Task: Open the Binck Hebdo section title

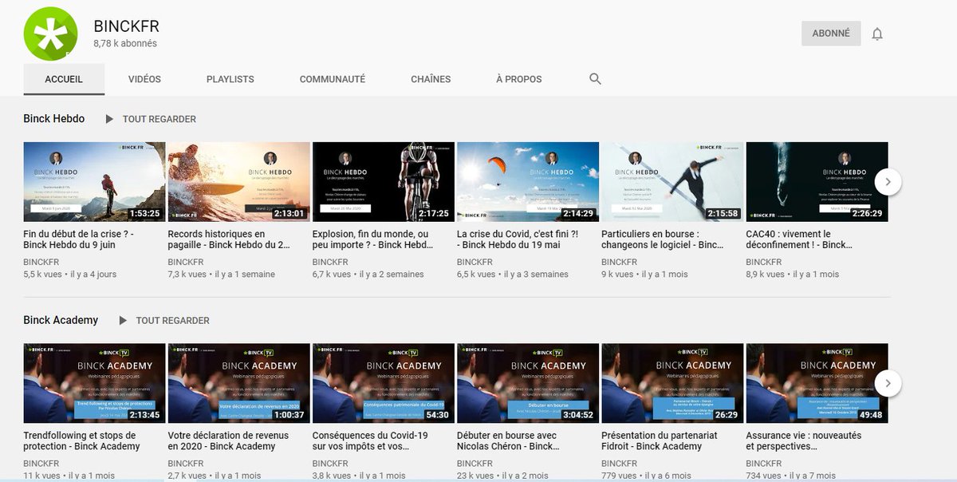Action: tap(54, 119)
